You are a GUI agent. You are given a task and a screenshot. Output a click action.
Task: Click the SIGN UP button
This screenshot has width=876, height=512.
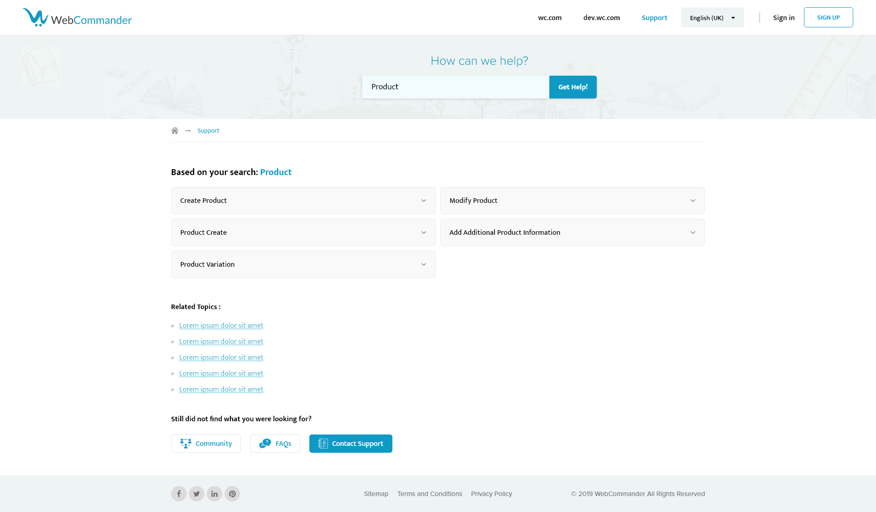828,17
